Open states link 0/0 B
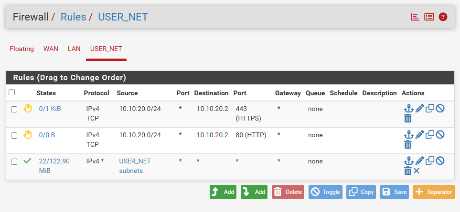Viewport: 460px width, 212px height. [47, 135]
